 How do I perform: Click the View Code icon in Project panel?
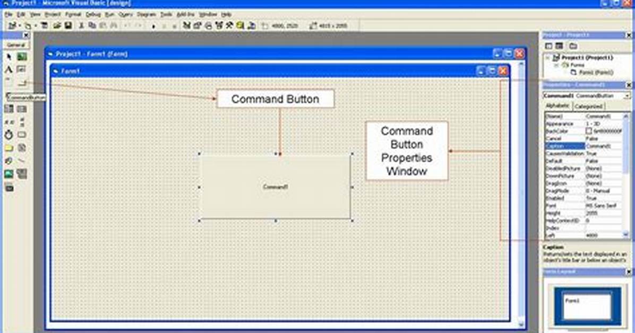click(549, 46)
